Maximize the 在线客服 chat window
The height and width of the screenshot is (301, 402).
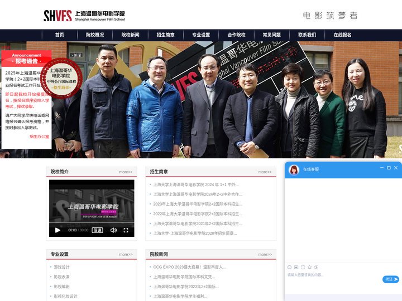(389, 168)
